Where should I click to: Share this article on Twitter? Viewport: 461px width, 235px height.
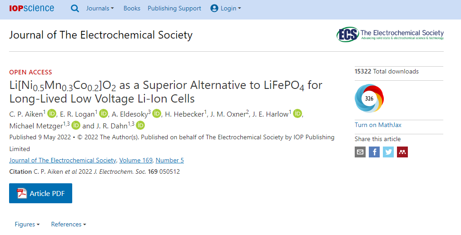[x=388, y=152]
